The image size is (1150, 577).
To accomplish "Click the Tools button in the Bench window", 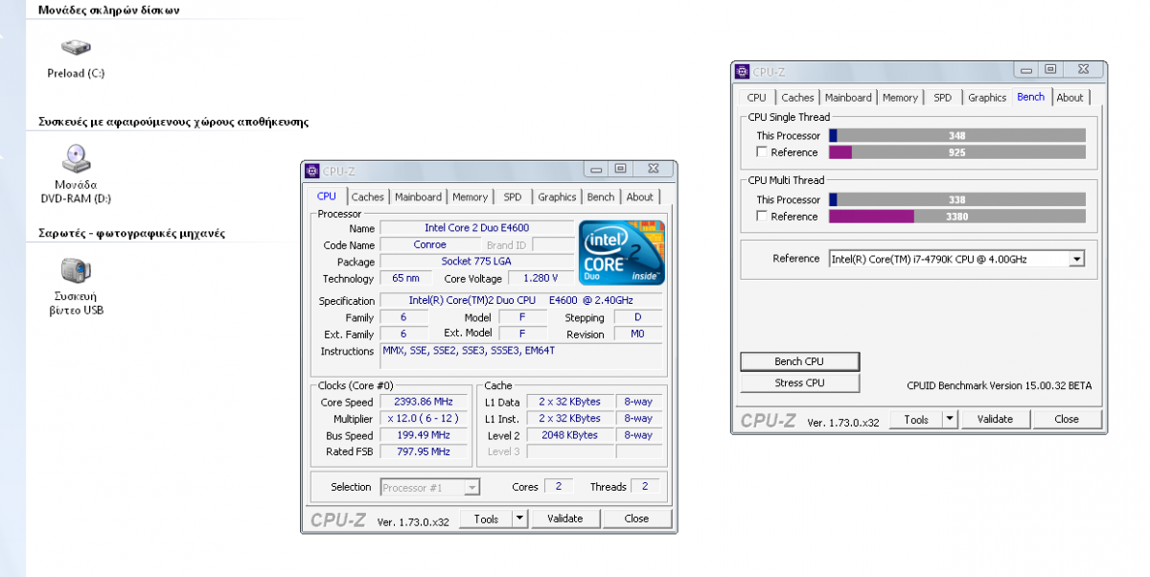I will (916, 419).
